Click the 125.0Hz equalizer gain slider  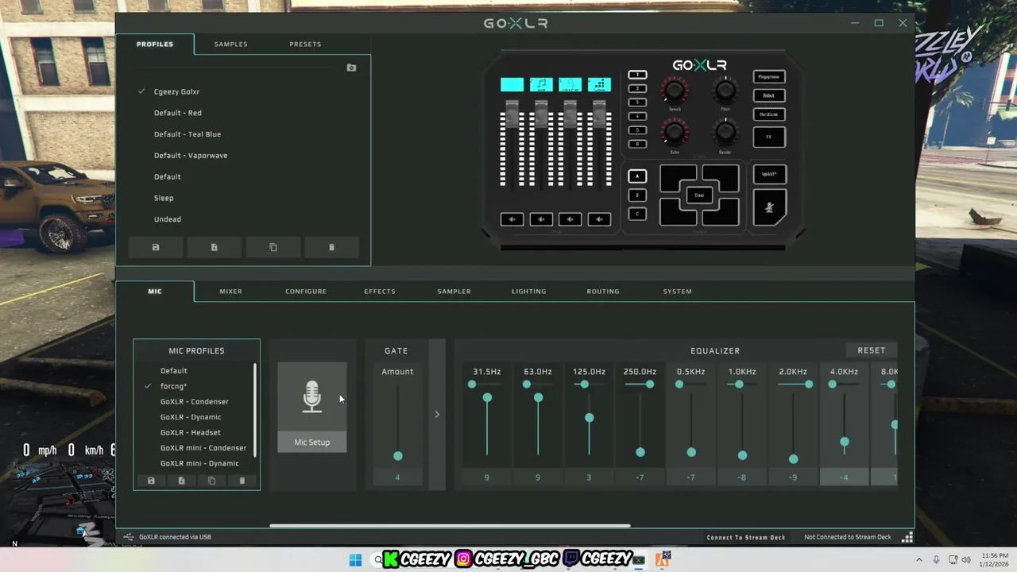pyautogui.click(x=589, y=418)
